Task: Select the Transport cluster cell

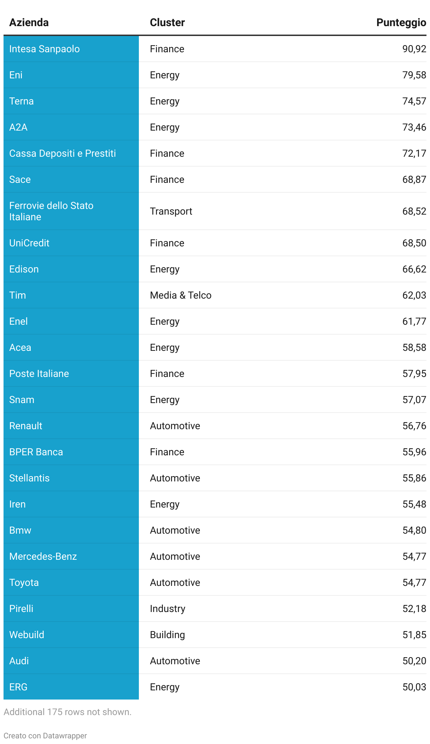Action: 171,211
